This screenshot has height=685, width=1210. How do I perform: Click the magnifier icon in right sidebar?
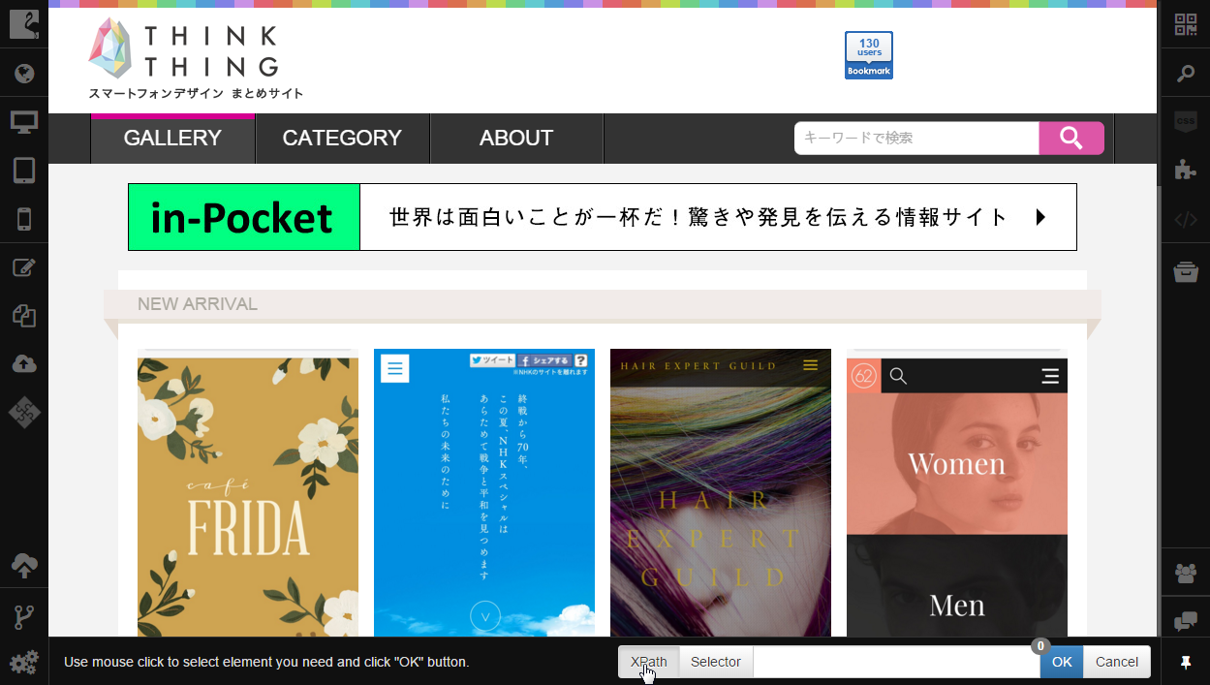click(1186, 74)
